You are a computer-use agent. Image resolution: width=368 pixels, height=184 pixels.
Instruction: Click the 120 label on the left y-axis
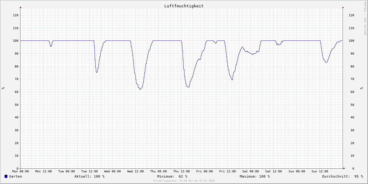[15, 15]
